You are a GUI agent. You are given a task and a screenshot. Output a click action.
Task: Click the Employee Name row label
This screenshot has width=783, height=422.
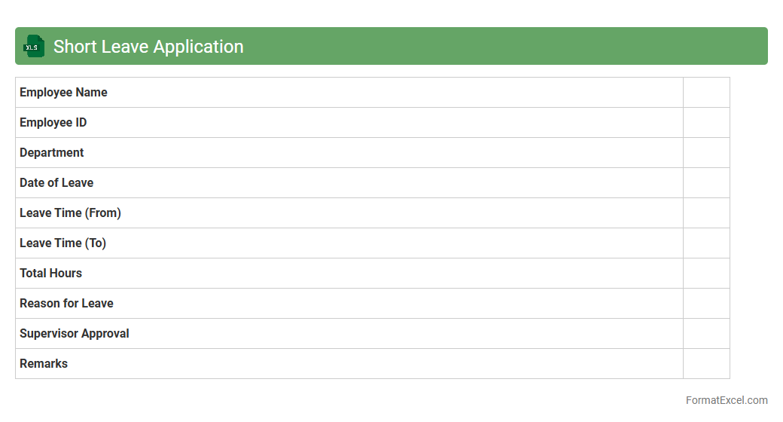point(63,93)
